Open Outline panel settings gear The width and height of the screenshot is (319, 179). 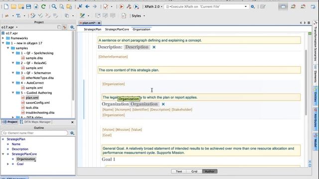pos(72,133)
